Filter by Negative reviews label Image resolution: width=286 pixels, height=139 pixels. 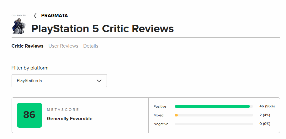click(161, 124)
